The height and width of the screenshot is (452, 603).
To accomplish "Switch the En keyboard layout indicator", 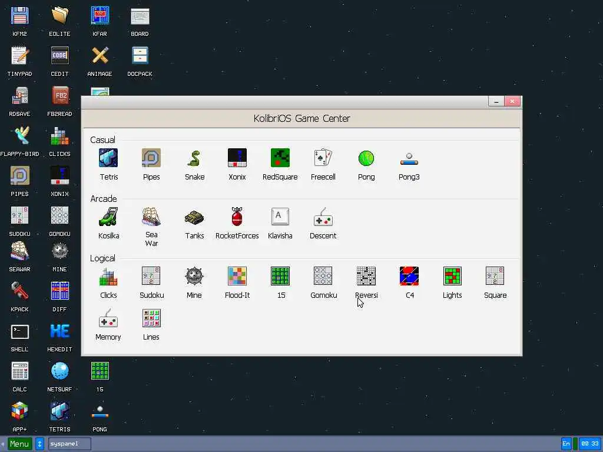I will pos(566,444).
